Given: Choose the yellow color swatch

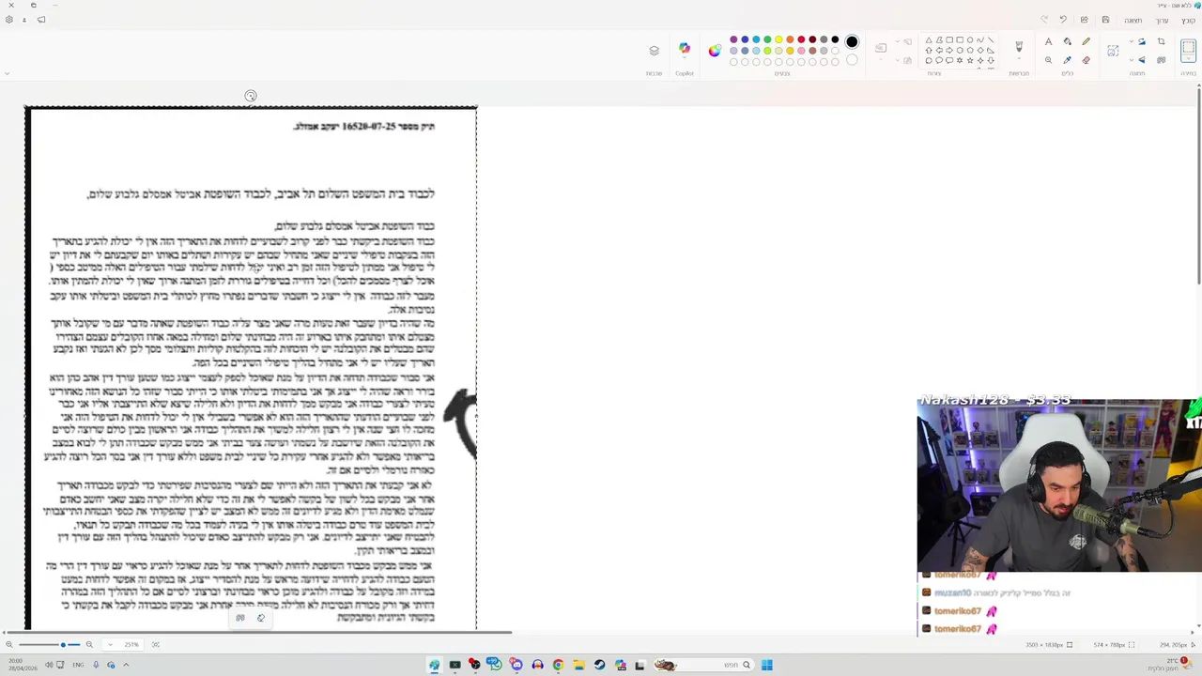Looking at the screenshot, I should [x=778, y=39].
